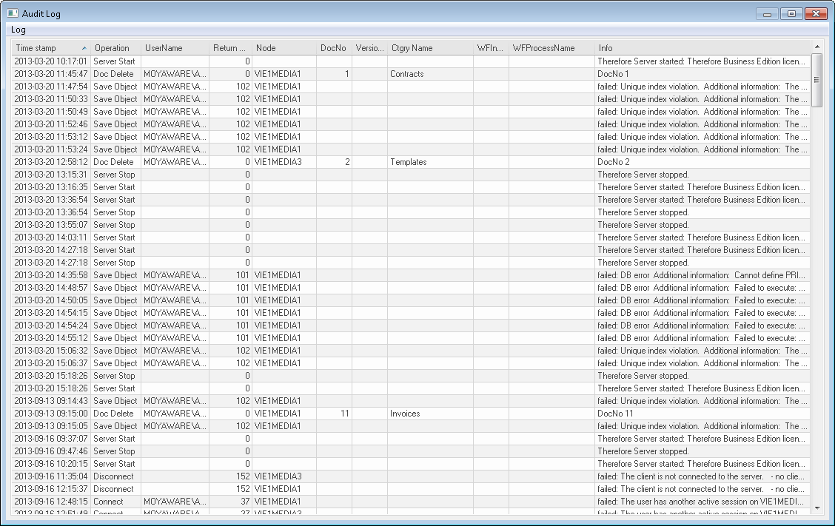This screenshot has height=526, width=835.
Task: Click the UserName column header
Action: point(164,48)
